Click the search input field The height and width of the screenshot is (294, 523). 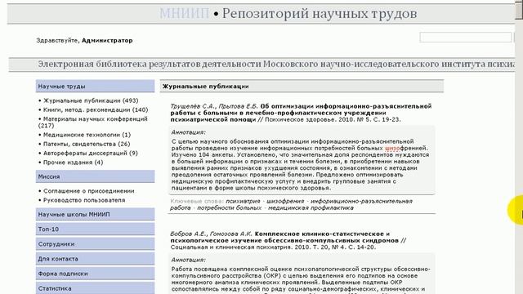465,38
